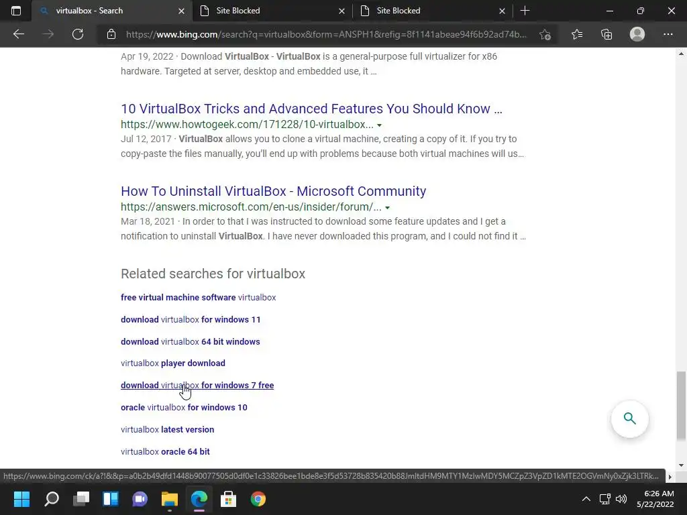This screenshot has width=687, height=515.
Task: Click scrollbar up arrow
Action: (681, 54)
